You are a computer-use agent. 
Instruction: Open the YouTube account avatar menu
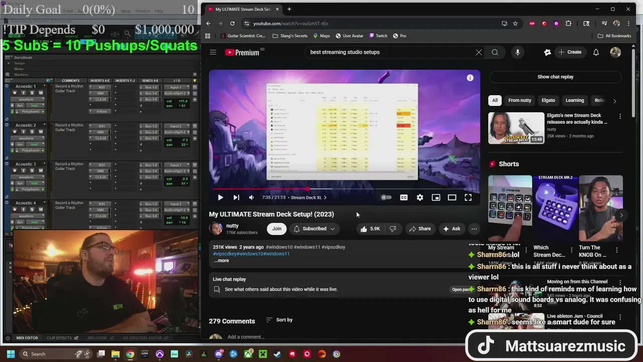pyautogui.click(x=615, y=52)
